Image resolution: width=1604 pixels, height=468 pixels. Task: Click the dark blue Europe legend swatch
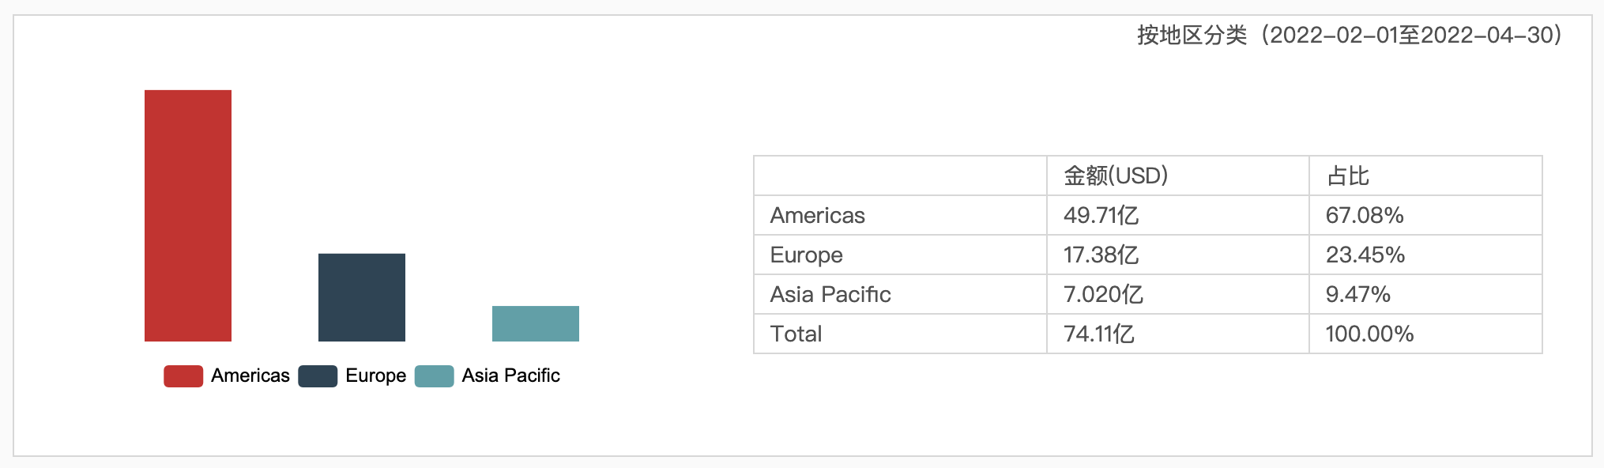pos(318,376)
